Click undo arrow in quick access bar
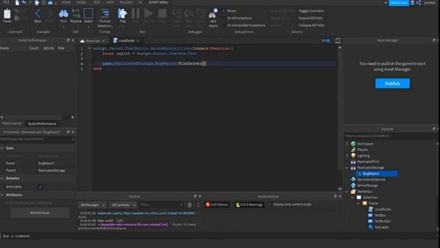440x248 pixels. 24,3
